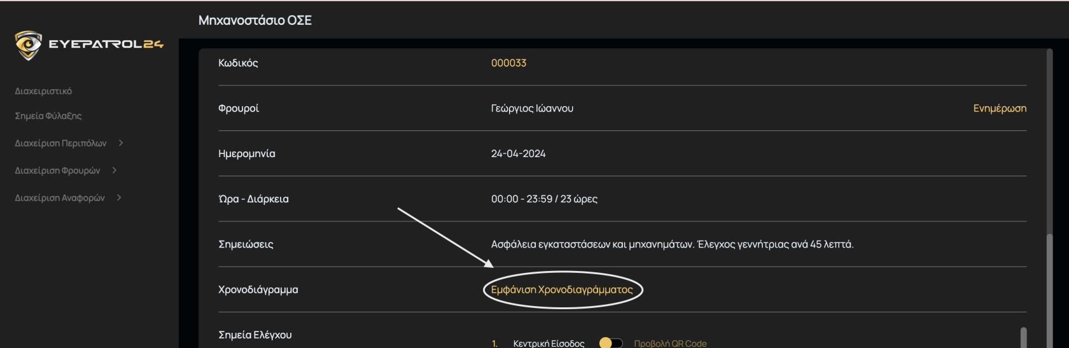Screen dimensions: 1069x348
Task: Click the time range 00:00 - 23:59
Action: pyautogui.click(x=521, y=198)
